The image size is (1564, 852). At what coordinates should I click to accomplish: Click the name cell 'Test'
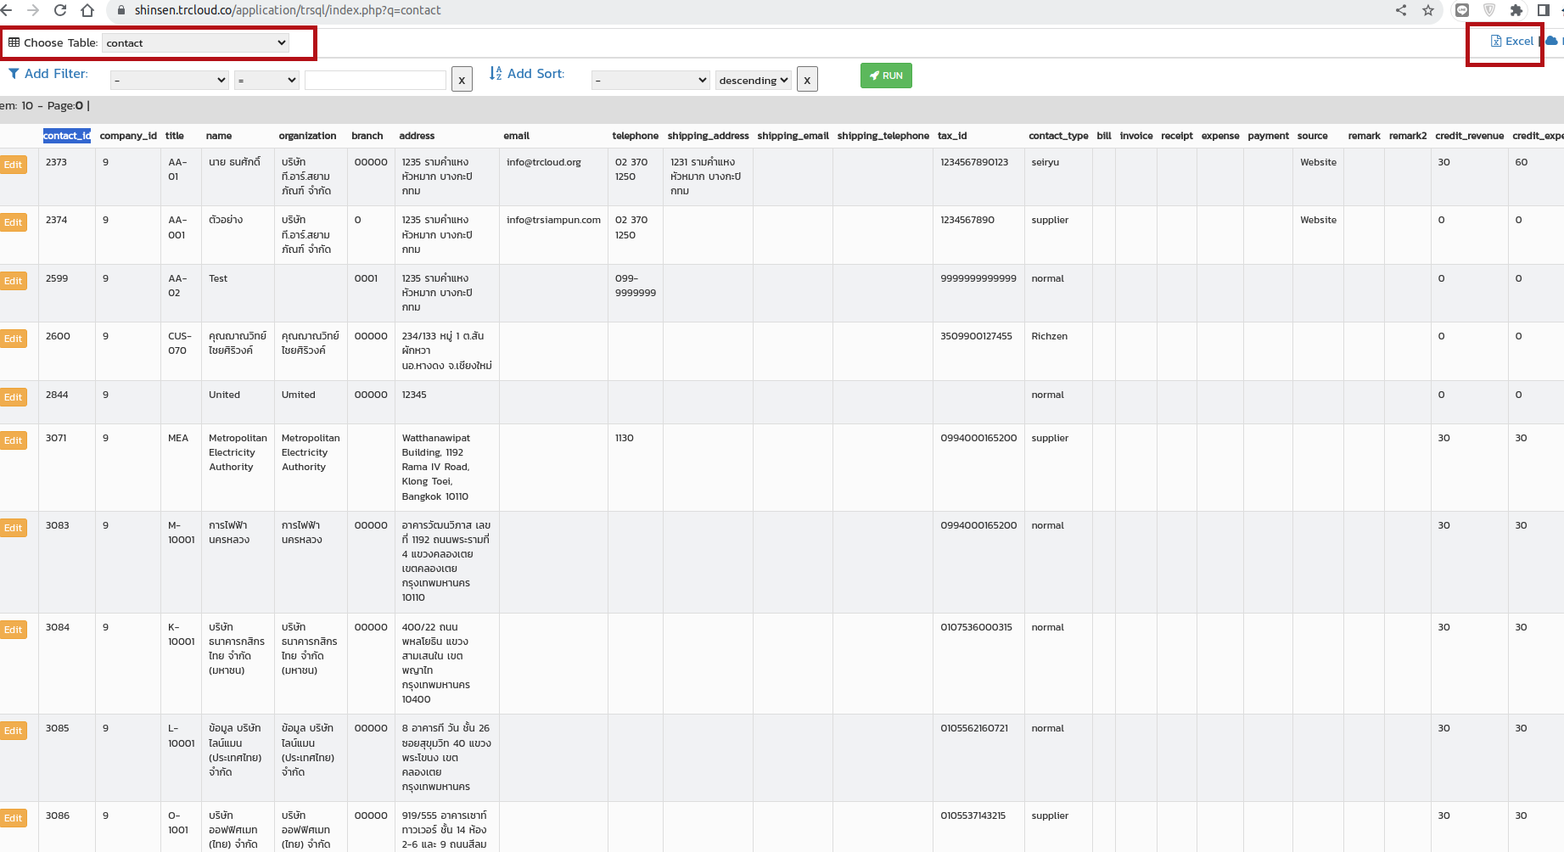coord(218,278)
